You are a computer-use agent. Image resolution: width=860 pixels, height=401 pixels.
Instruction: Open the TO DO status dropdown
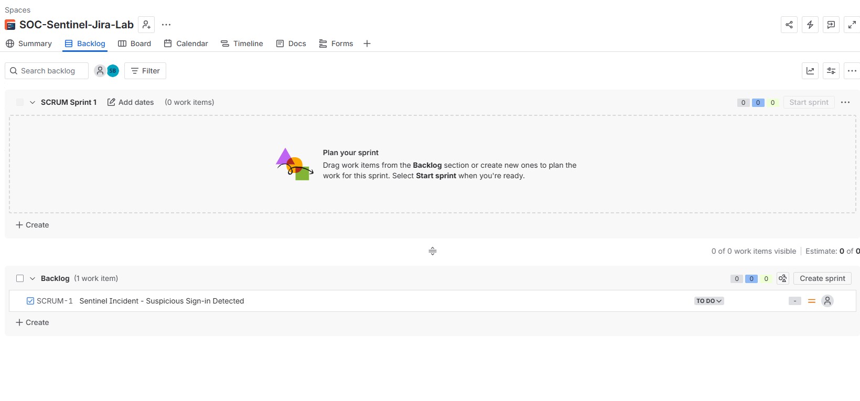[709, 301]
